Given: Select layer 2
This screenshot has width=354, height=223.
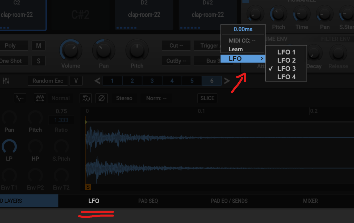Looking at the screenshot, I should pos(132,81).
